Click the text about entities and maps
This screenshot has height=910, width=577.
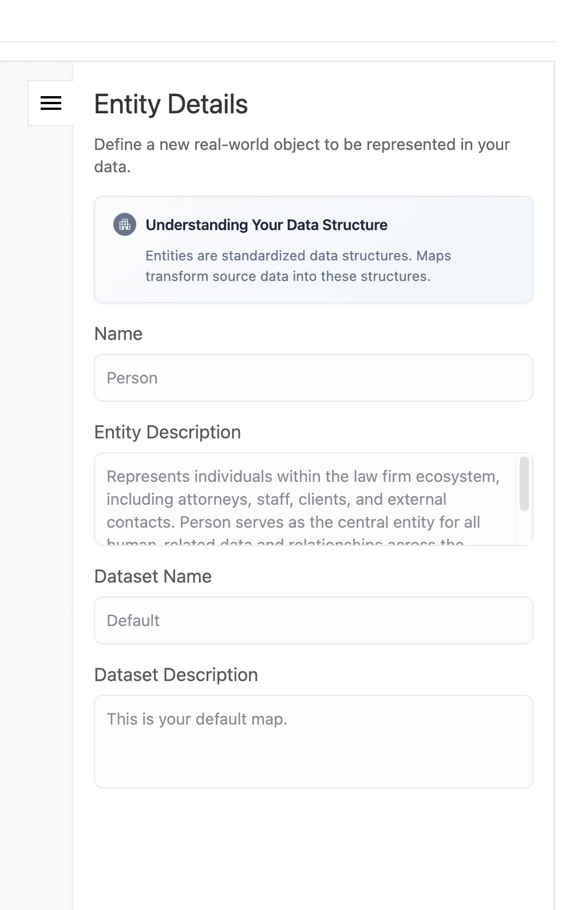pos(298,266)
